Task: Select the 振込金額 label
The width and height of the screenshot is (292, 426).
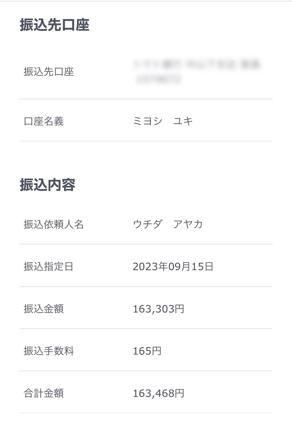Action: (x=44, y=309)
